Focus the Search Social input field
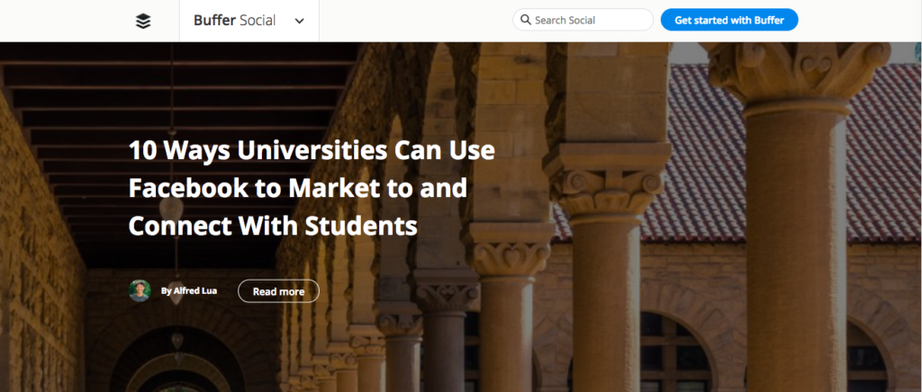Viewport: 922px width, 392px height. pyautogui.click(x=583, y=20)
